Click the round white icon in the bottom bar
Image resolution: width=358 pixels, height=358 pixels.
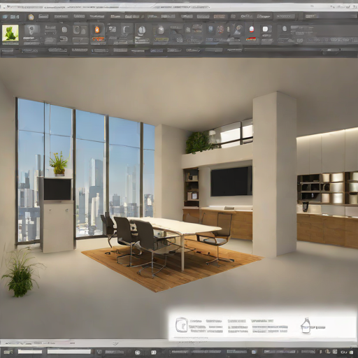tap(138, 352)
